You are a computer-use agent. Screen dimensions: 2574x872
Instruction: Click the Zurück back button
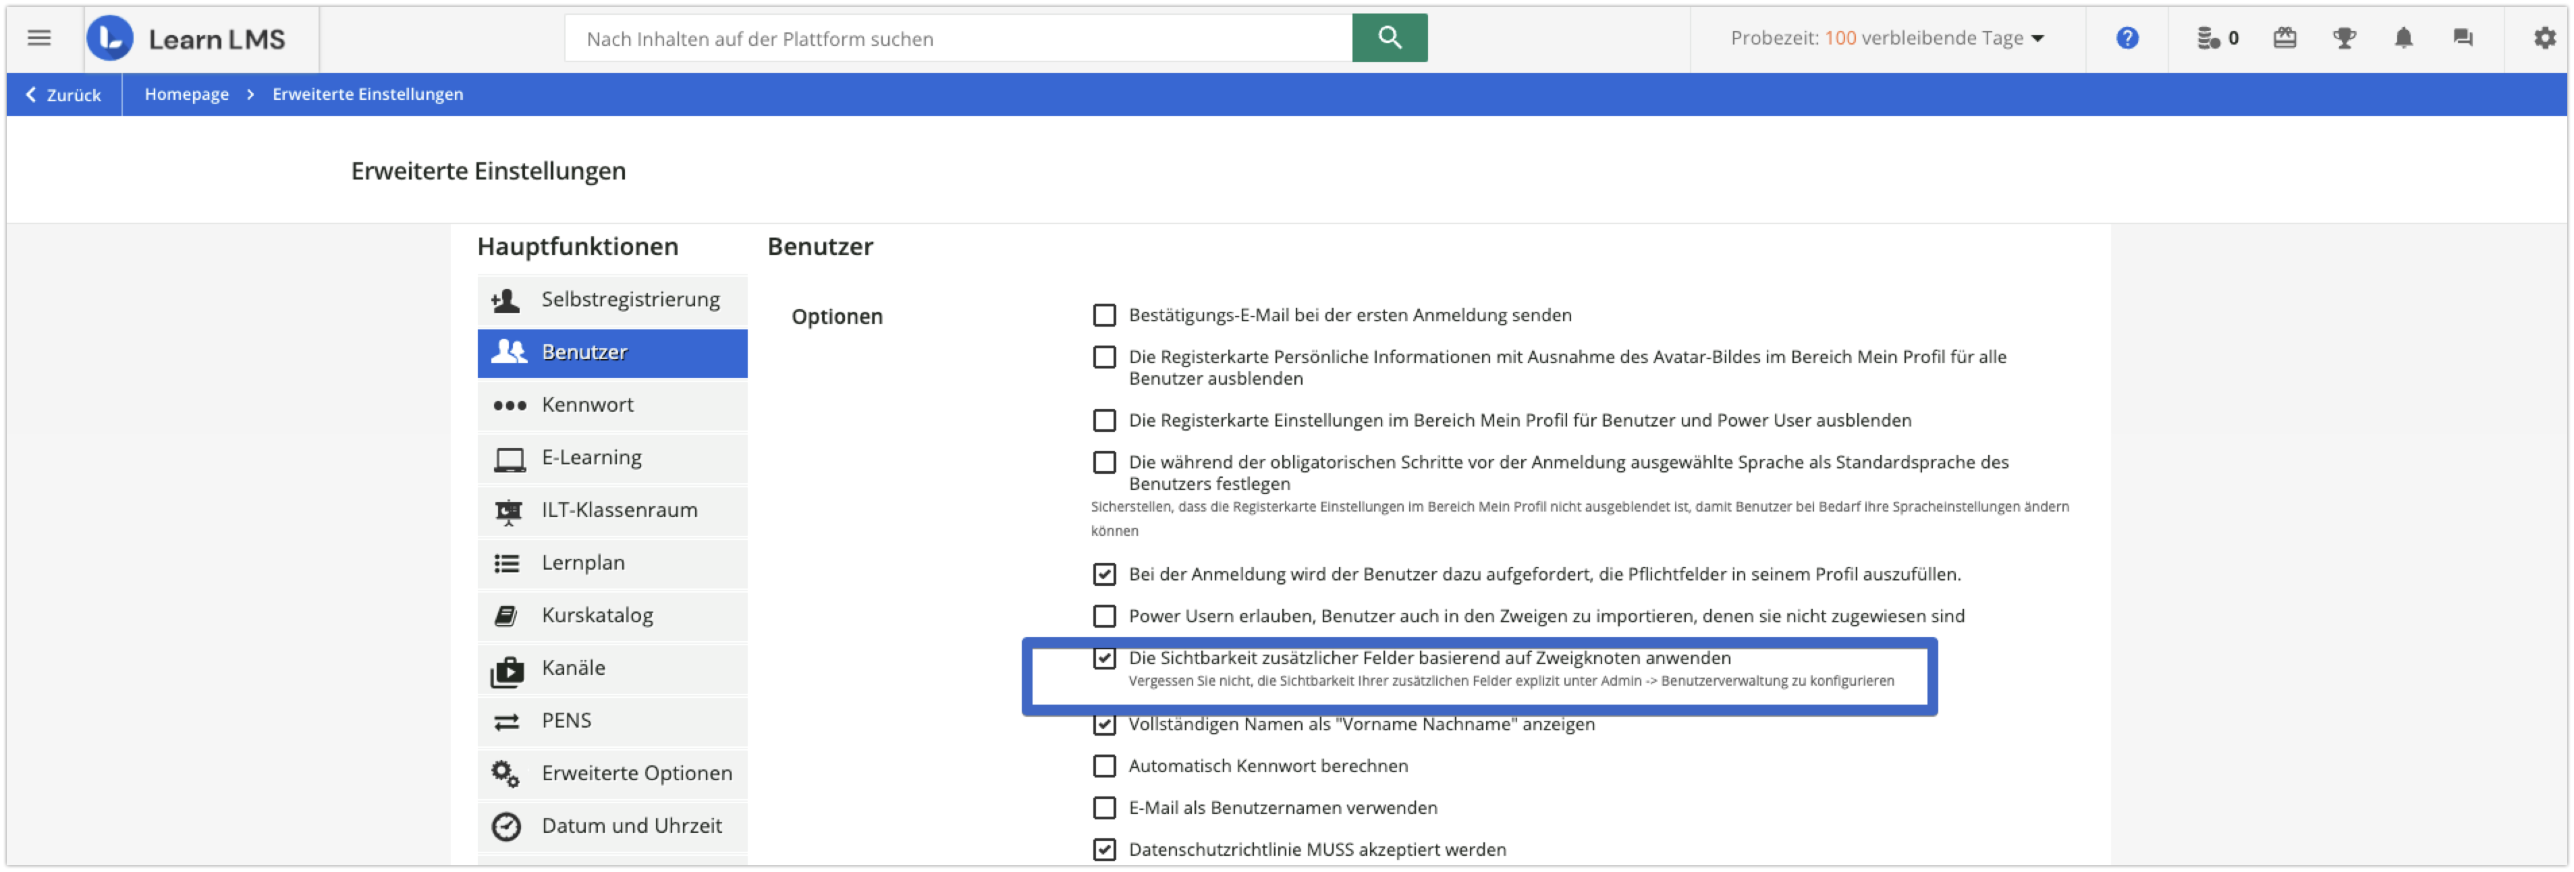pyautogui.click(x=64, y=95)
